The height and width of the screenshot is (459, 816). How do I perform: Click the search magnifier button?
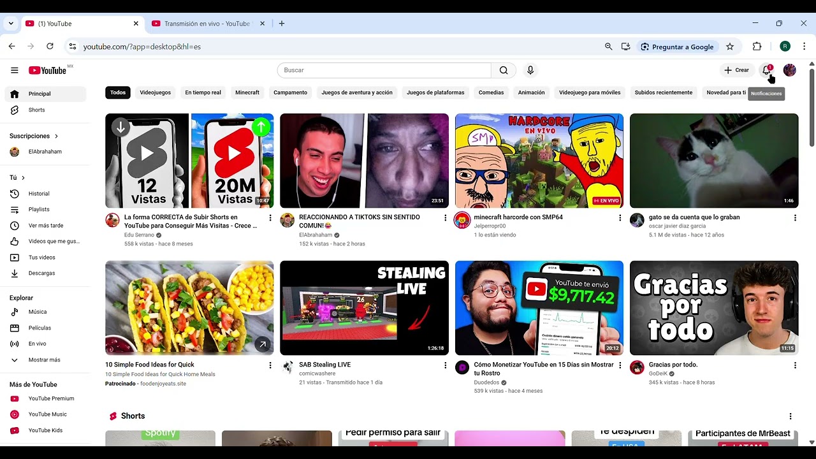click(x=504, y=70)
